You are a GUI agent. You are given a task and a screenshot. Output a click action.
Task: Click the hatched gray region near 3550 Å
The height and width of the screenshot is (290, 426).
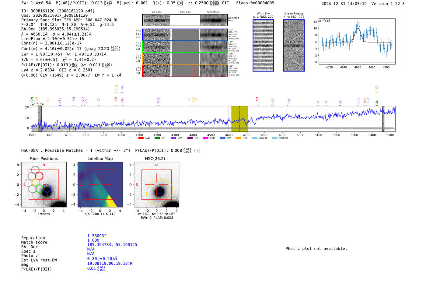coord(40,119)
